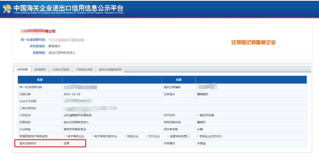Open the 行政处罚信息 tab

(61, 69)
